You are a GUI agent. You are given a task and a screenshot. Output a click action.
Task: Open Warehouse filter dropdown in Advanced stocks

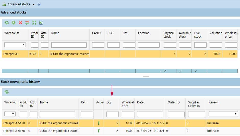pos(15,45)
